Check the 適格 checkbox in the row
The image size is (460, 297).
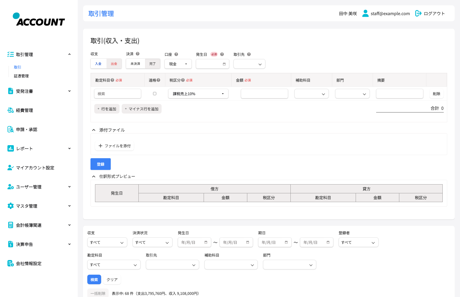[x=155, y=94]
